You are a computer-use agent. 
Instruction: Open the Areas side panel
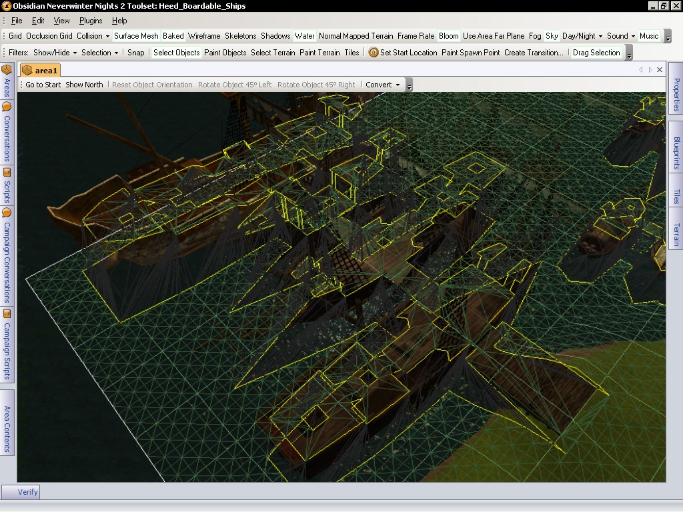7,80
